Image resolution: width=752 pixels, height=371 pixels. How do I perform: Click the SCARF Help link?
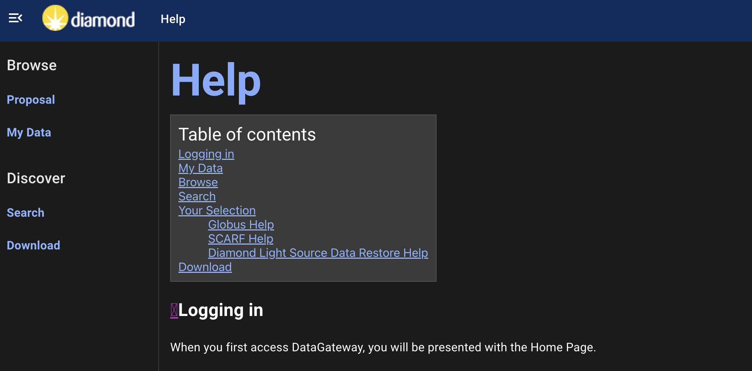[x=240, y=239]
